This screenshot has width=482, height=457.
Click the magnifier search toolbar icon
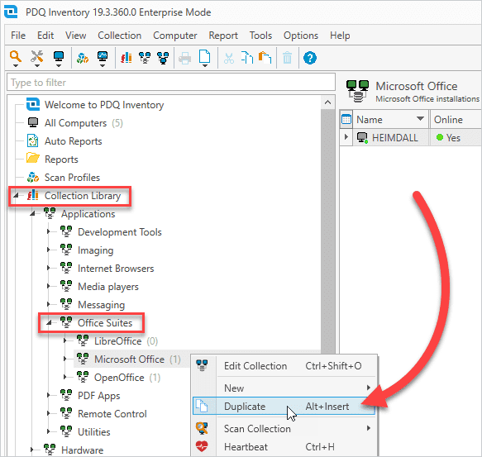point(15,56)
